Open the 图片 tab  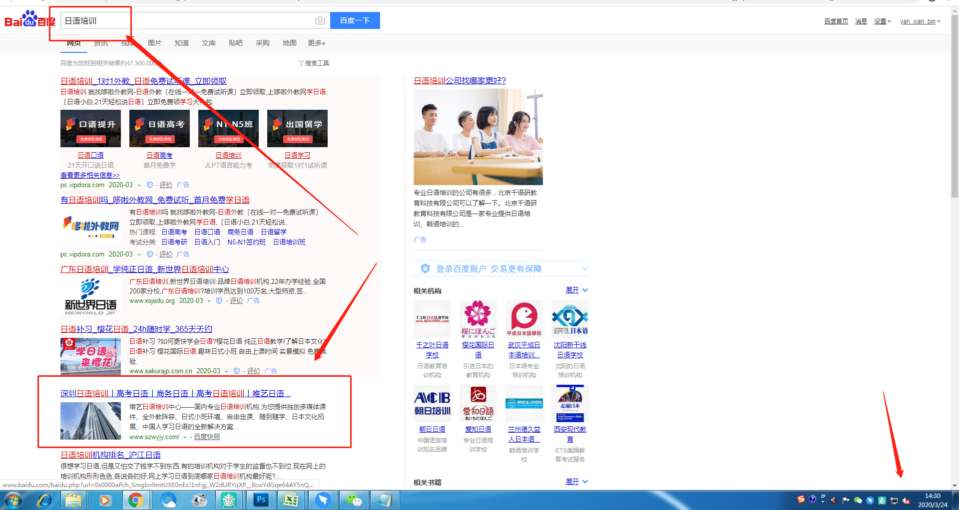pyautogui.click(x=154, y=43)
